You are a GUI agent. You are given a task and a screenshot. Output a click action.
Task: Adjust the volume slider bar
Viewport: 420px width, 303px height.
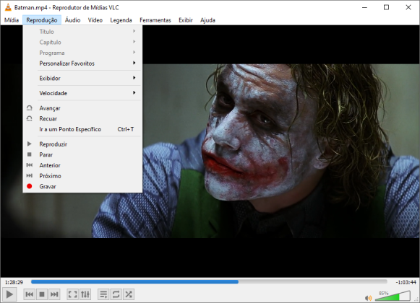pos(393,296)
